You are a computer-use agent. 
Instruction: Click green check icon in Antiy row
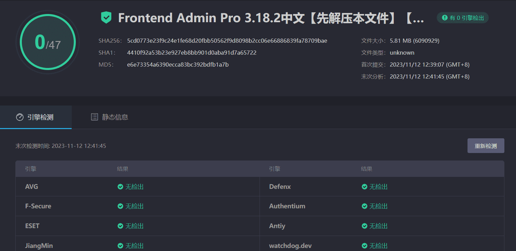coord(364,226)
